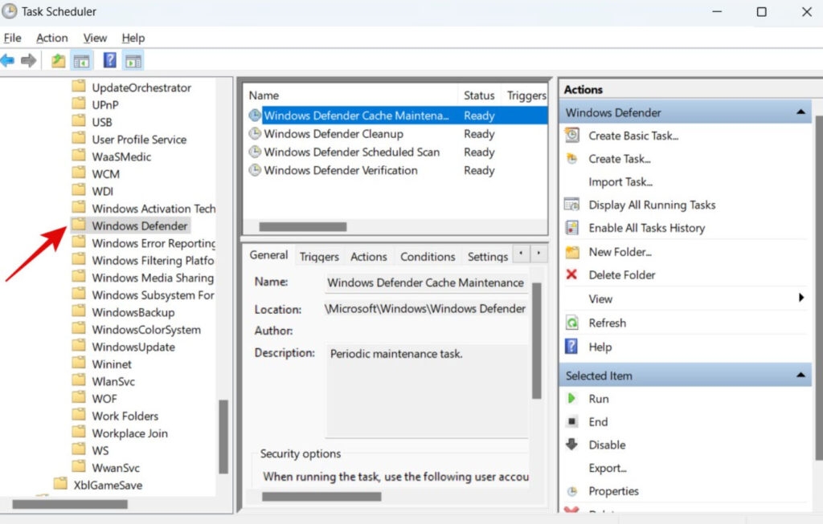823x524 pixels.
Task: Select the General tab
Action: point(268,254)
